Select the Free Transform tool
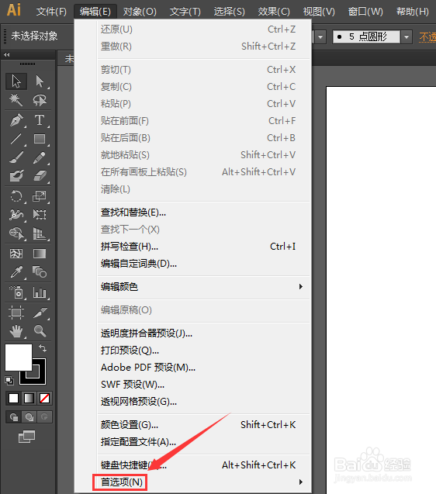 coord(40,215)
